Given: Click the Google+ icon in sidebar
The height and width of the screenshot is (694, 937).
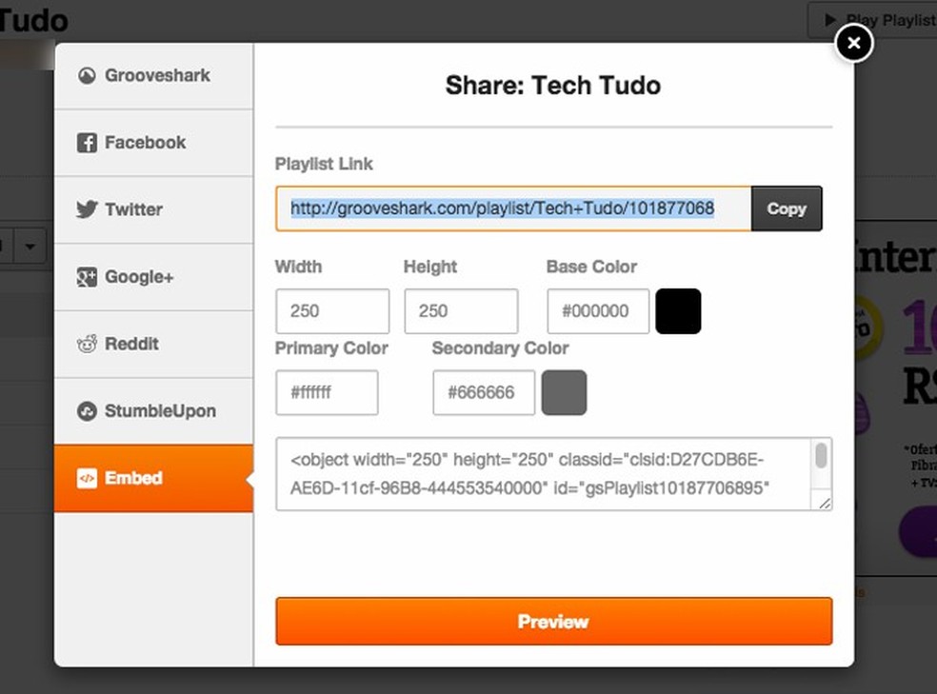Looking at the screenshot, I should tap(87, 277).
